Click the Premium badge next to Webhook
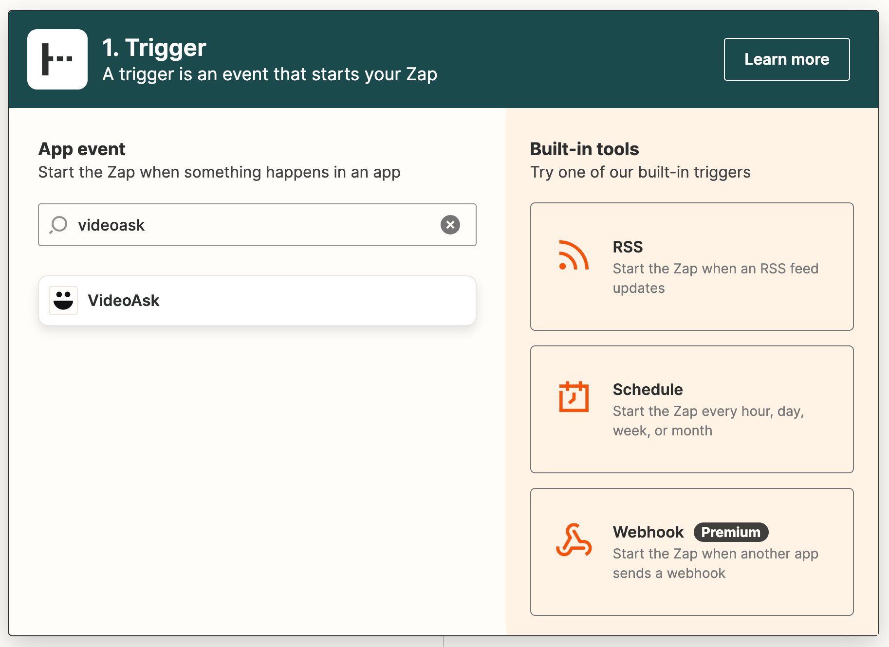The image size is (889, 647). (731, 532)
